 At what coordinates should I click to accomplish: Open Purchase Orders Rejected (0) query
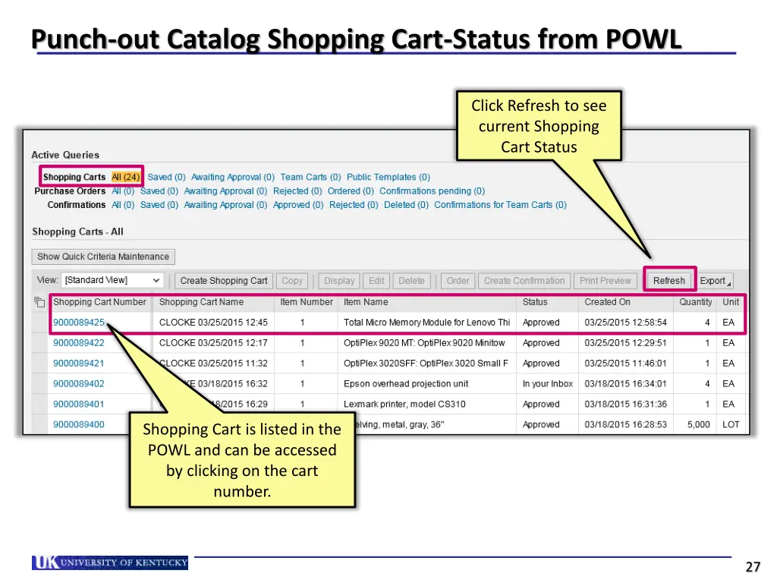tap(297, 191)
